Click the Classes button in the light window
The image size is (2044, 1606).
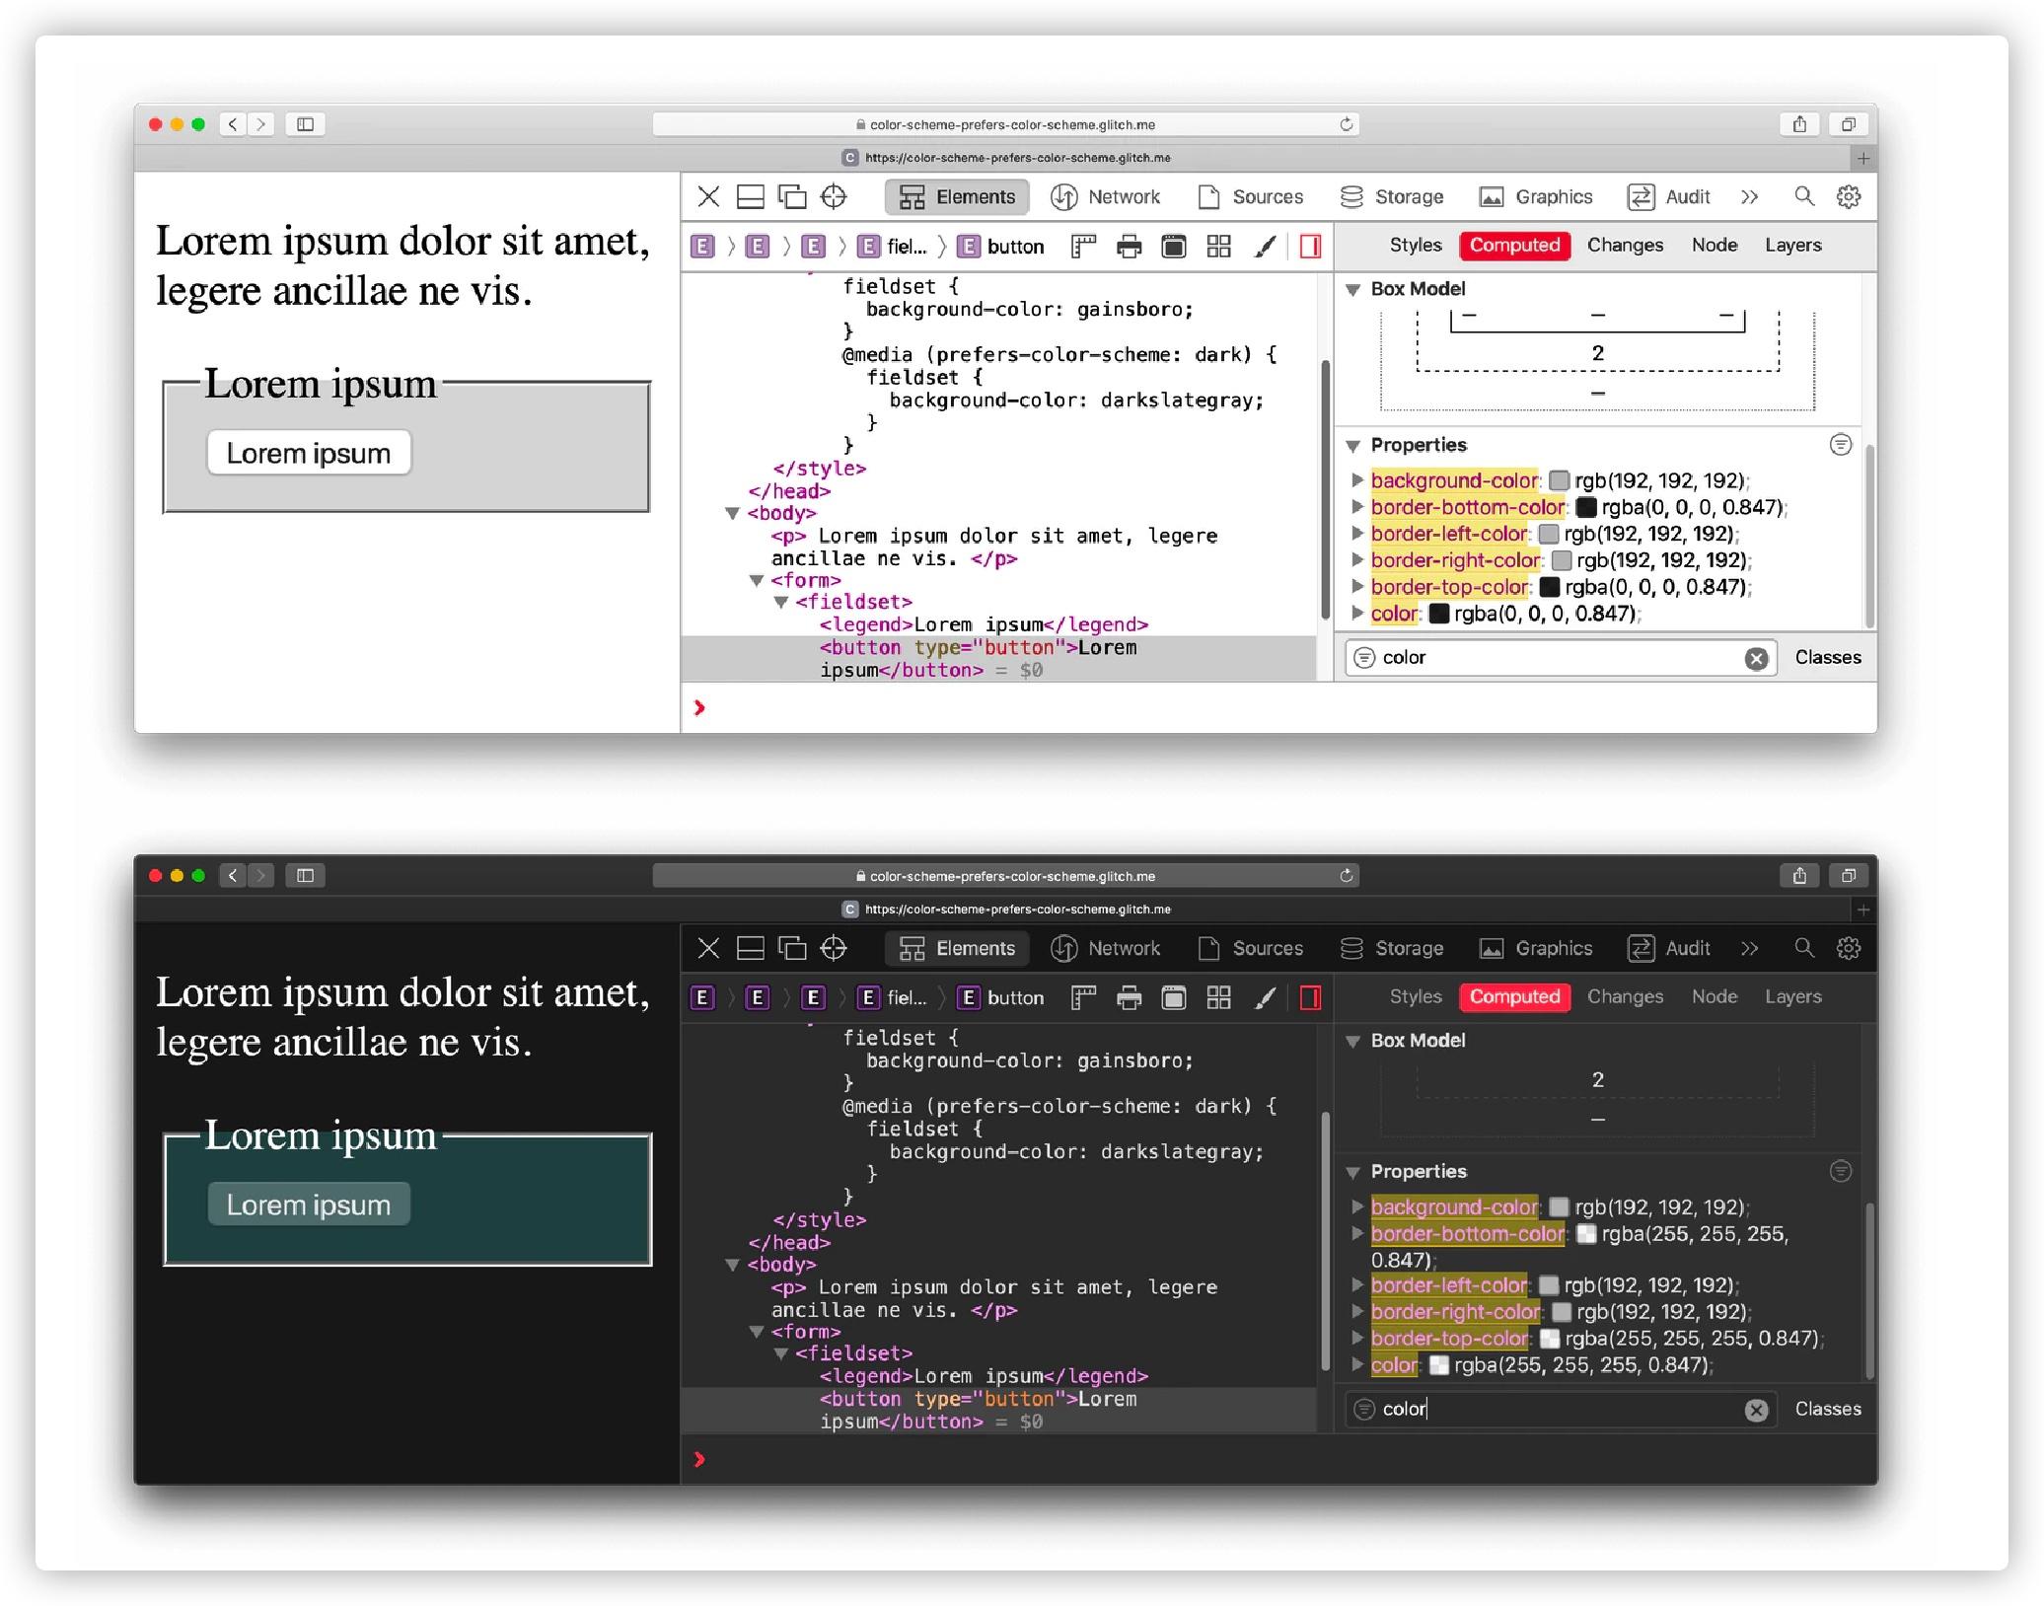tap(1827, 658)
